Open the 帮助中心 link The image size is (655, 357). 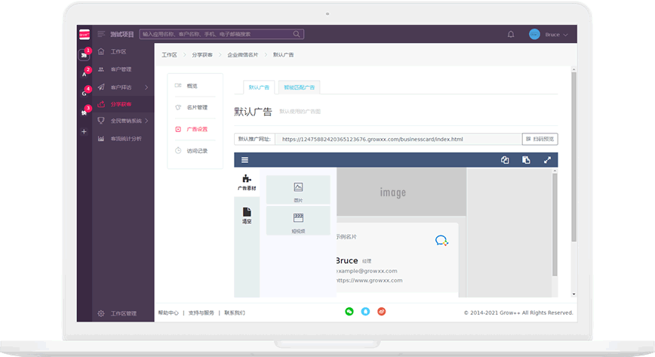[x=168, y=312]
